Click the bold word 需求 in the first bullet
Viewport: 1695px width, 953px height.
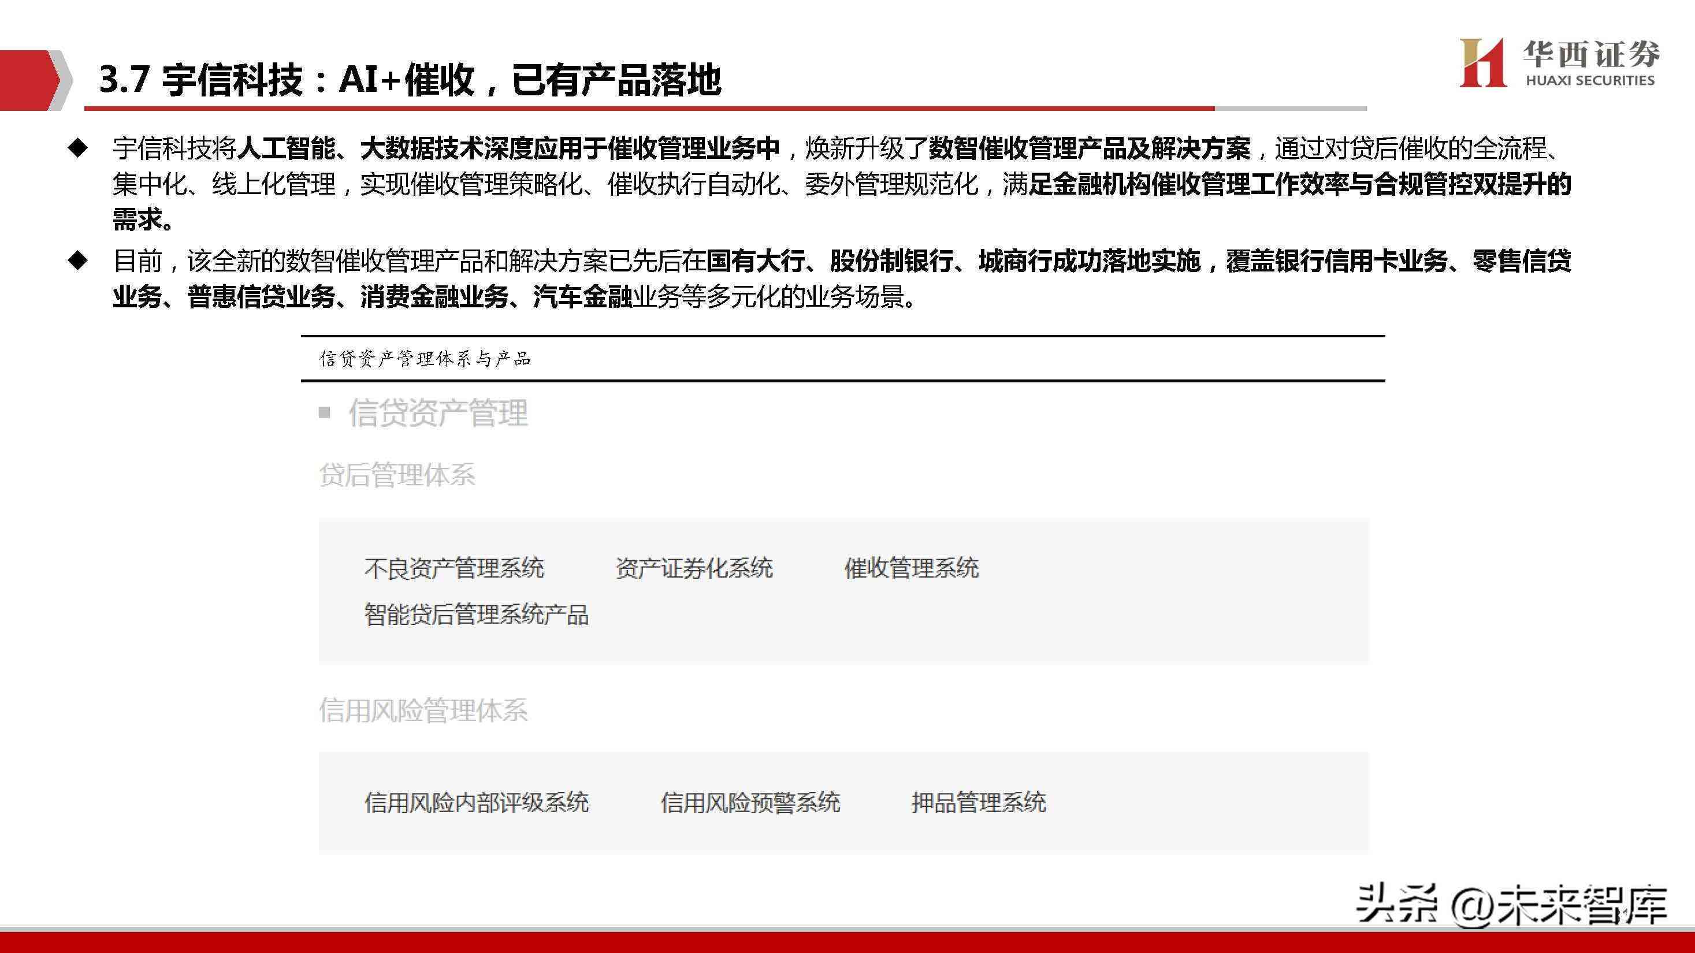click(x=137, y=219)
